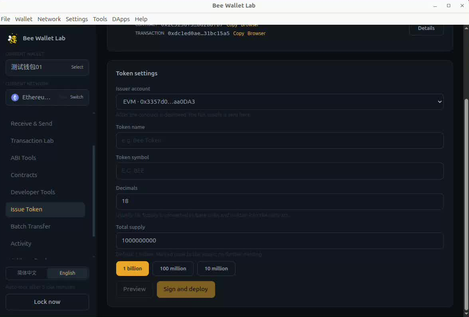Screen dimensions: 469x317
Task: Click Sign and deploy button
Action: (x=186, y=289)
